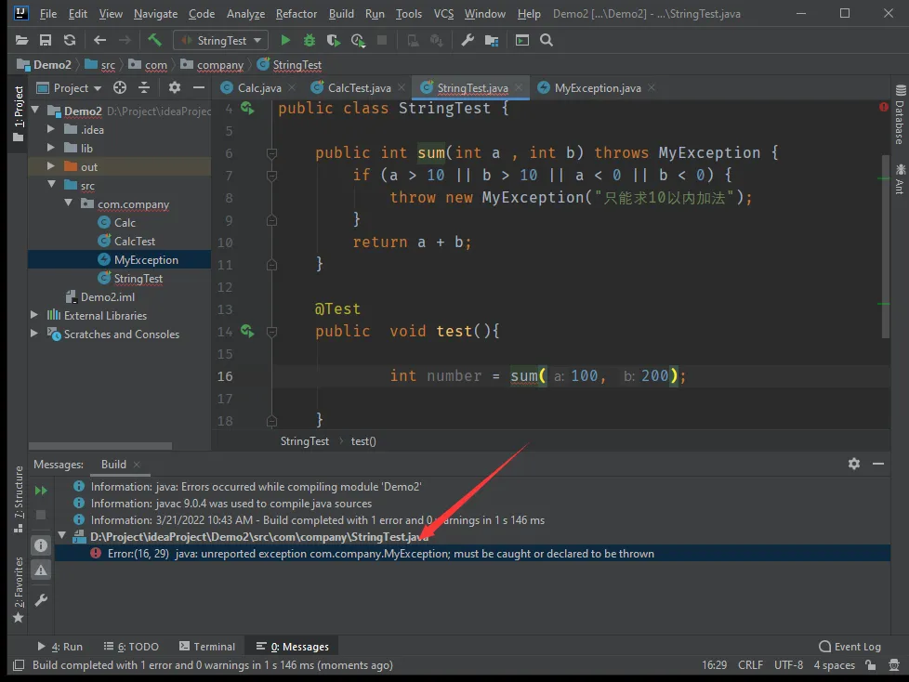Click the Search Everywhere magnifier icon

pyautogui.click(x=547, y=40)
